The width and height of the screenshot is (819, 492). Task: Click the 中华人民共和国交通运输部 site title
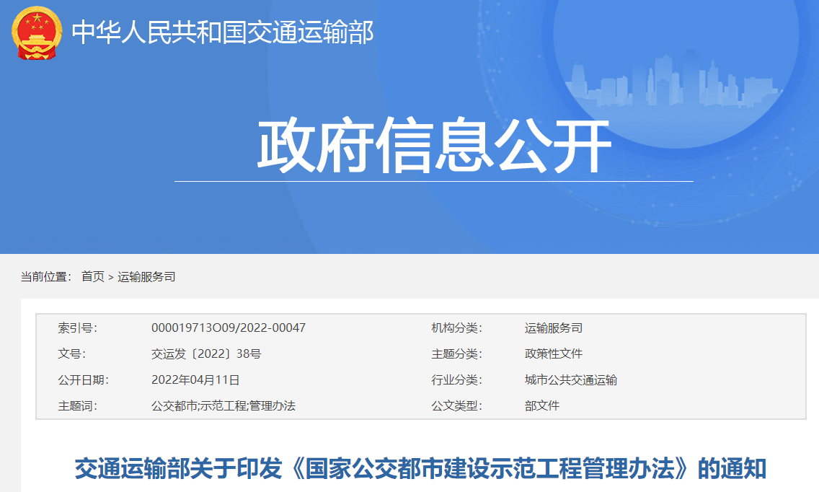click(222, 32)
